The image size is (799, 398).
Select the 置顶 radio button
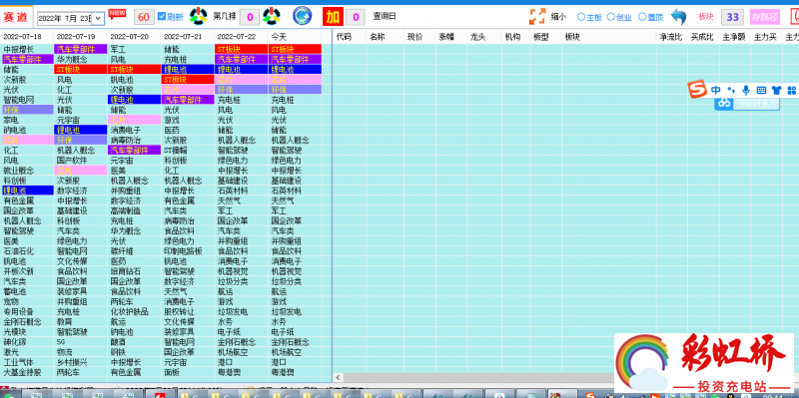(x=642, y=17)
